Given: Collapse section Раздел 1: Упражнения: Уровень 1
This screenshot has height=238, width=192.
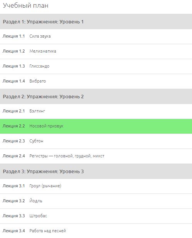Looking at the screenshot, I should 96,21.
